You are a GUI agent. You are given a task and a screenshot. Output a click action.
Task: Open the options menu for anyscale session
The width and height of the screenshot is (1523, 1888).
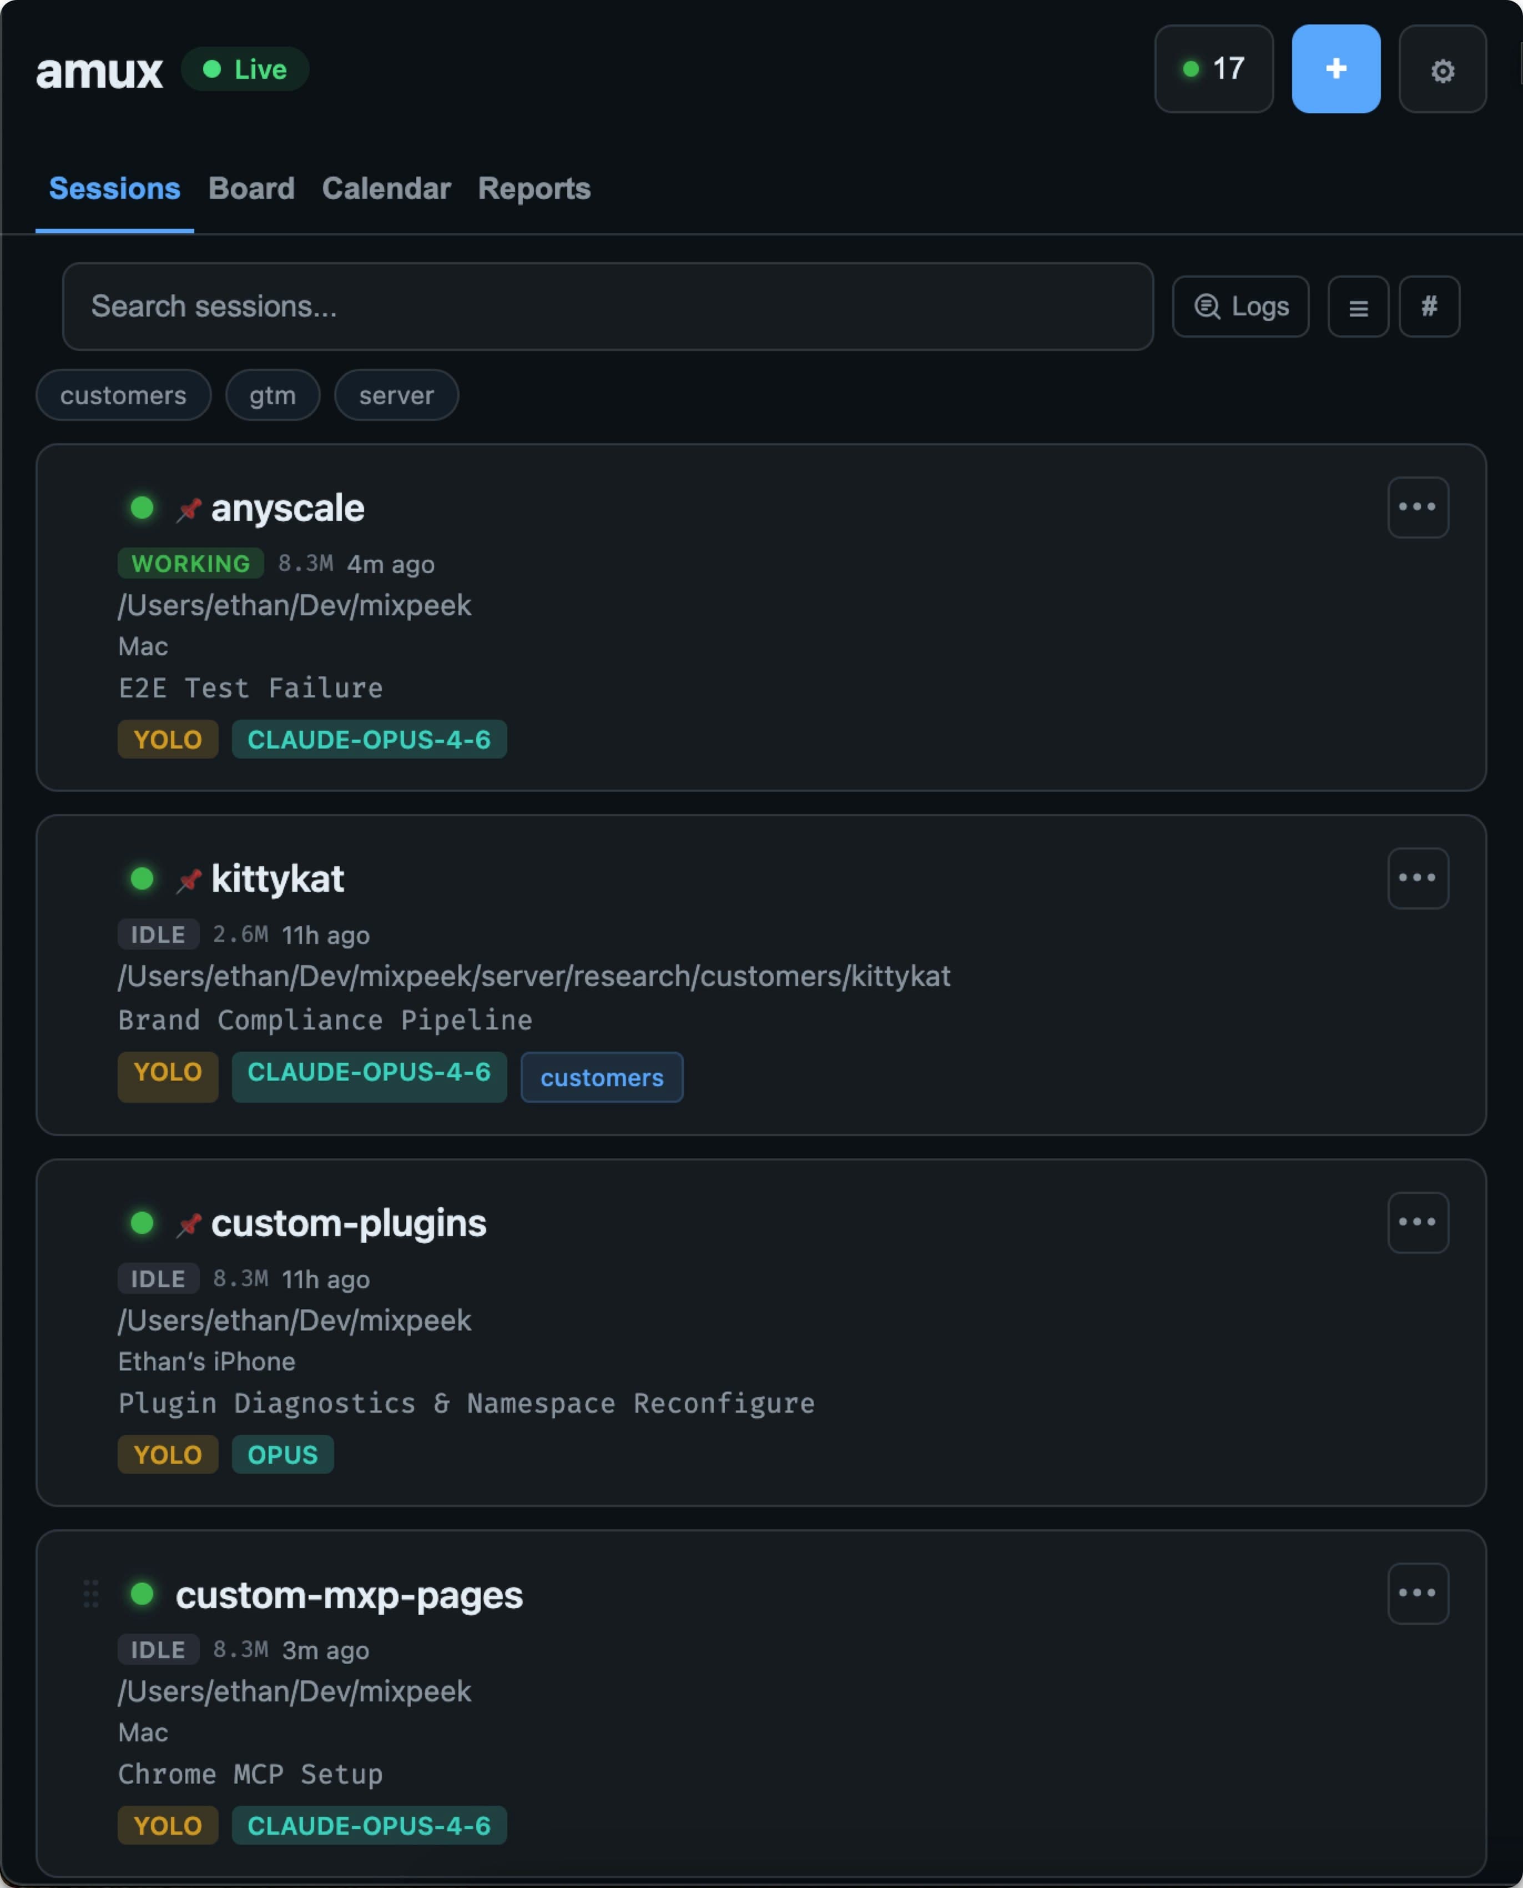point(1418,508)
